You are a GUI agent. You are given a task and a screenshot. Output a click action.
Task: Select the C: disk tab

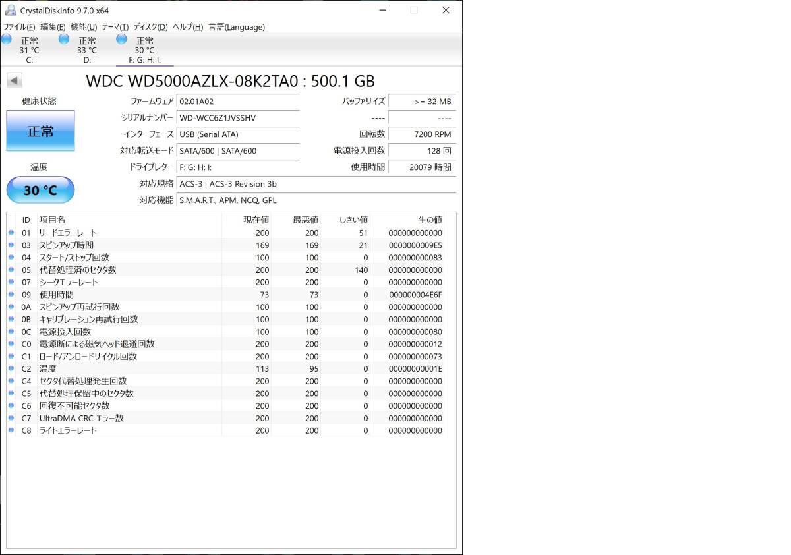click(x=29, y=50)
